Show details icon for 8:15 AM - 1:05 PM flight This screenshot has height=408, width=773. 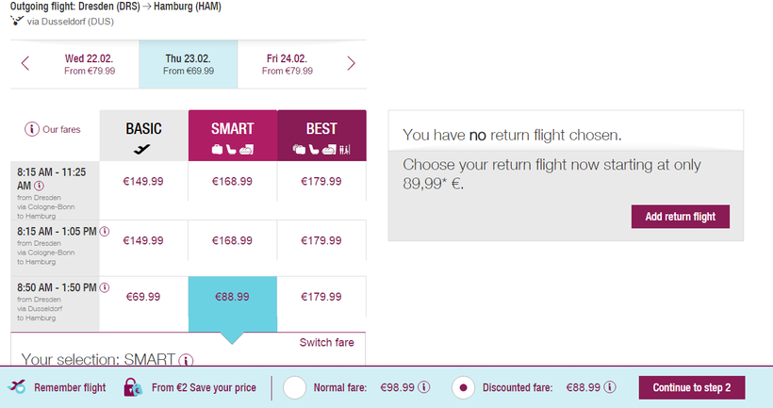coord(104,231)
